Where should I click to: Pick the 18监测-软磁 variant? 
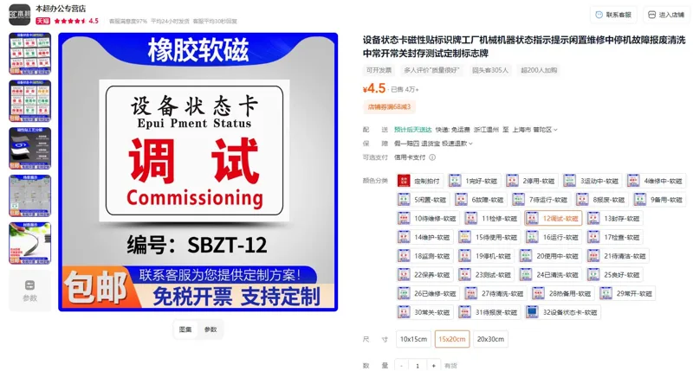[425, 256]
